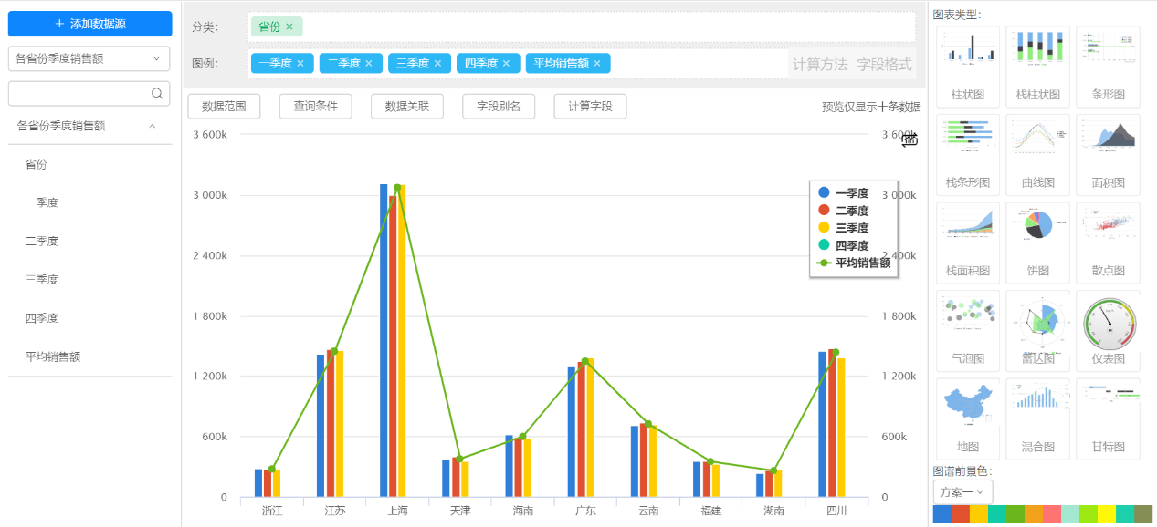The height and width of the screenshot is (527, 1157).
Task: Open the 方案一 color scheme dropdown
Action: point(962,491)
